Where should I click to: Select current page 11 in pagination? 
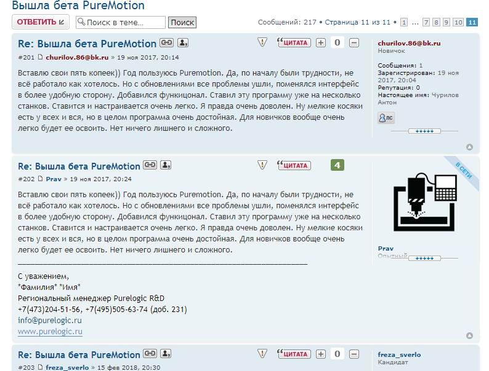pos(472,22)
